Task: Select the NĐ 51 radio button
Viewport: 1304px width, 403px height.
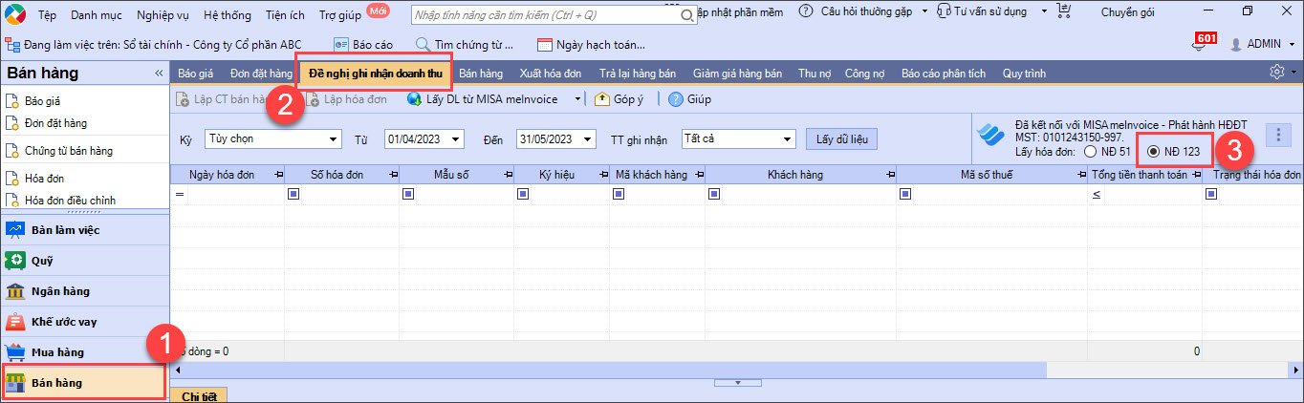Action: point(1091,152)
